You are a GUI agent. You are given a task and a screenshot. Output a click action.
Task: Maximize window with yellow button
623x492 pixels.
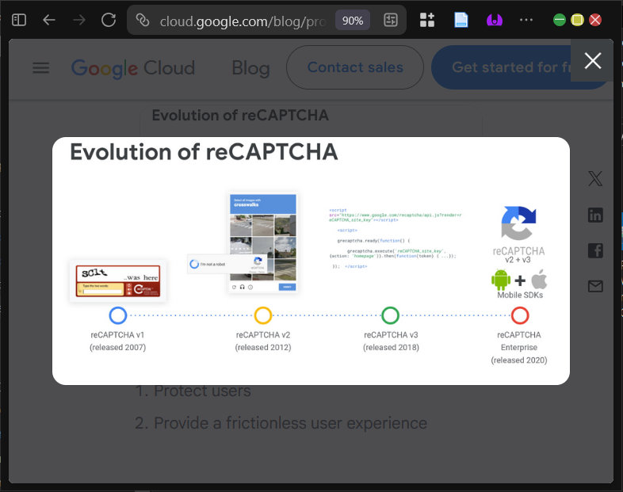click(577, 20)
